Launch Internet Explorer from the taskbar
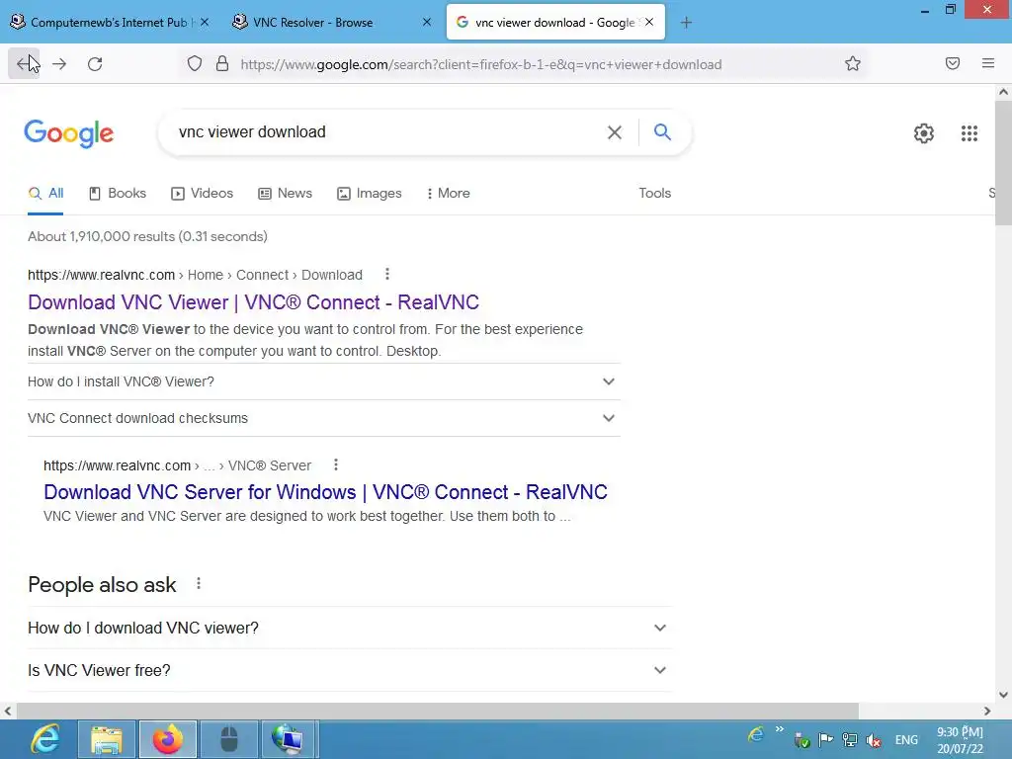This screenshot has width=1012, height=759. [x=43, y=739]
